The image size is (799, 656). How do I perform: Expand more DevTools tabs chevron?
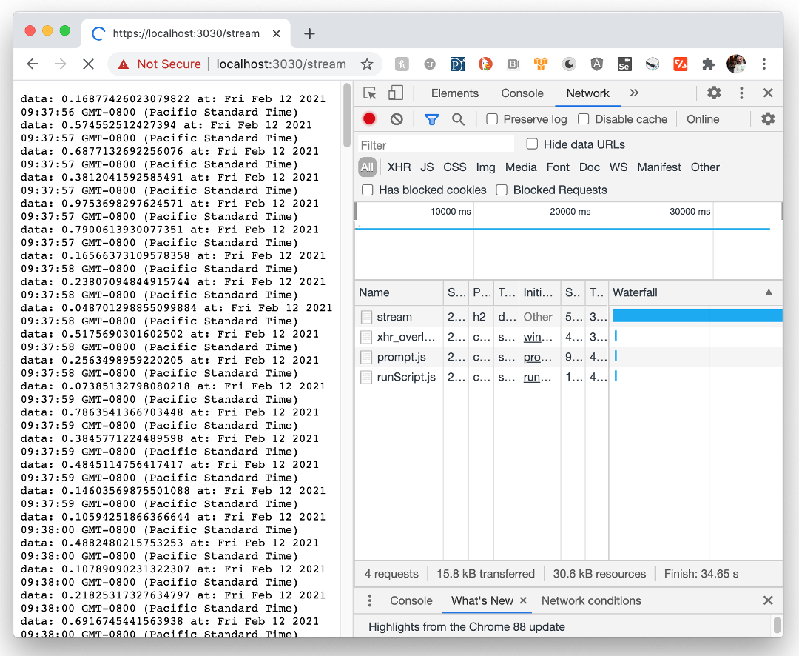pos(634,93)
